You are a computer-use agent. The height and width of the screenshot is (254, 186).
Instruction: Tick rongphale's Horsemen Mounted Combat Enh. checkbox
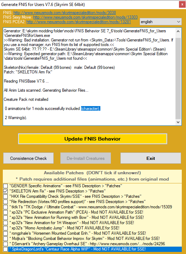[6, 233]
